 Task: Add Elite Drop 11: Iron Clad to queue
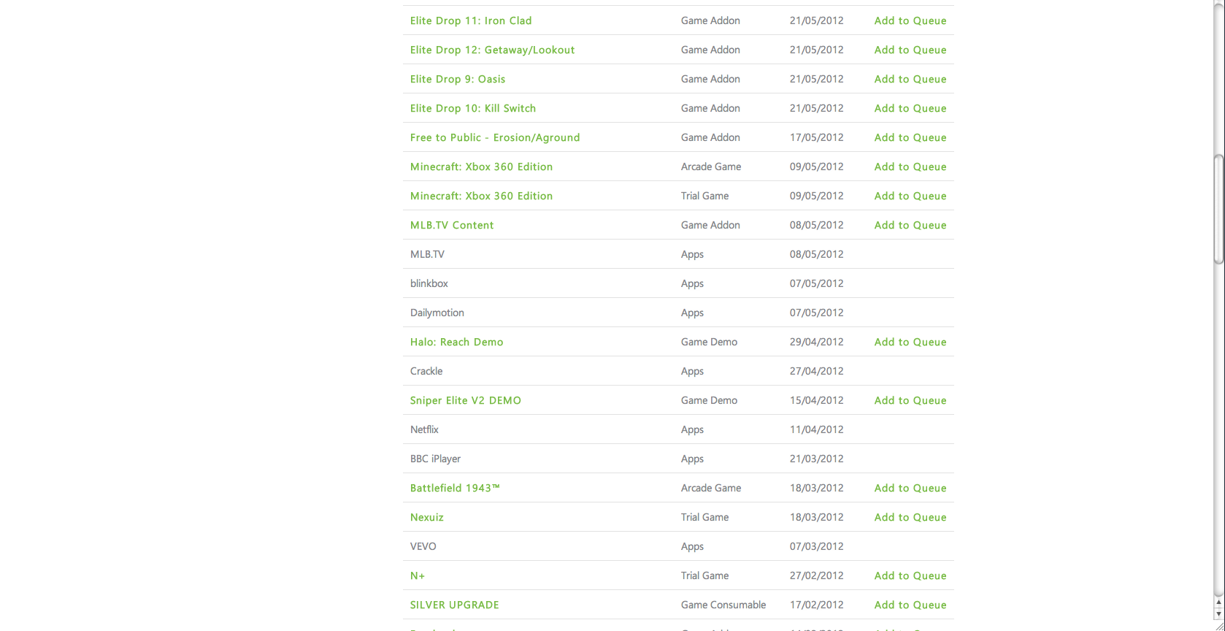(910, 20)
